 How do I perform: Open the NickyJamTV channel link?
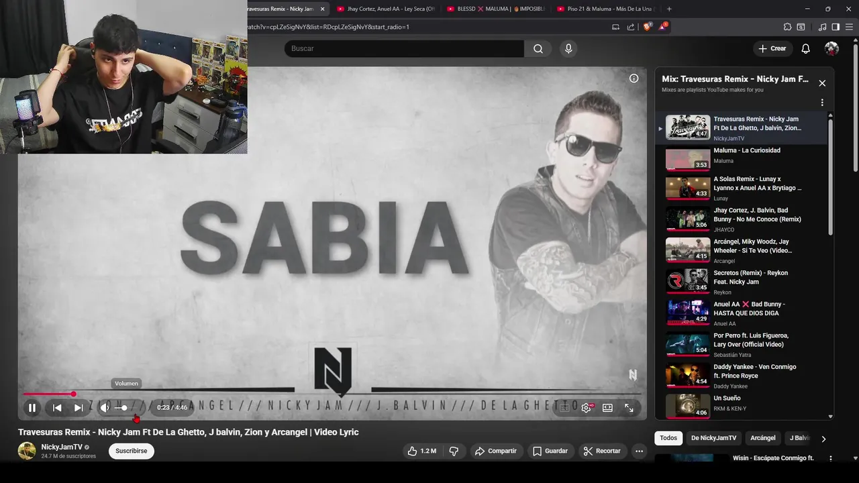pos(62,447)
